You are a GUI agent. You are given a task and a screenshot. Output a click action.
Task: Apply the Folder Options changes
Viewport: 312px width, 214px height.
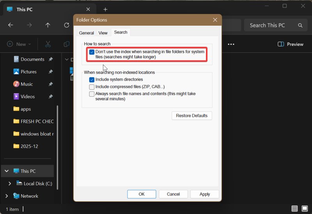point(204,194)
